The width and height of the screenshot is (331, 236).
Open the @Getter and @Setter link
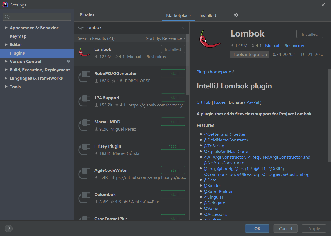point(224,134)
